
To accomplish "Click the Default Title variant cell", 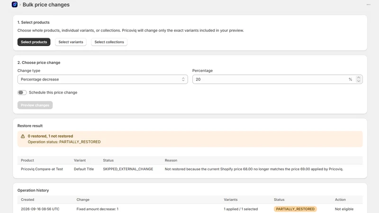I will click(84, 169).
